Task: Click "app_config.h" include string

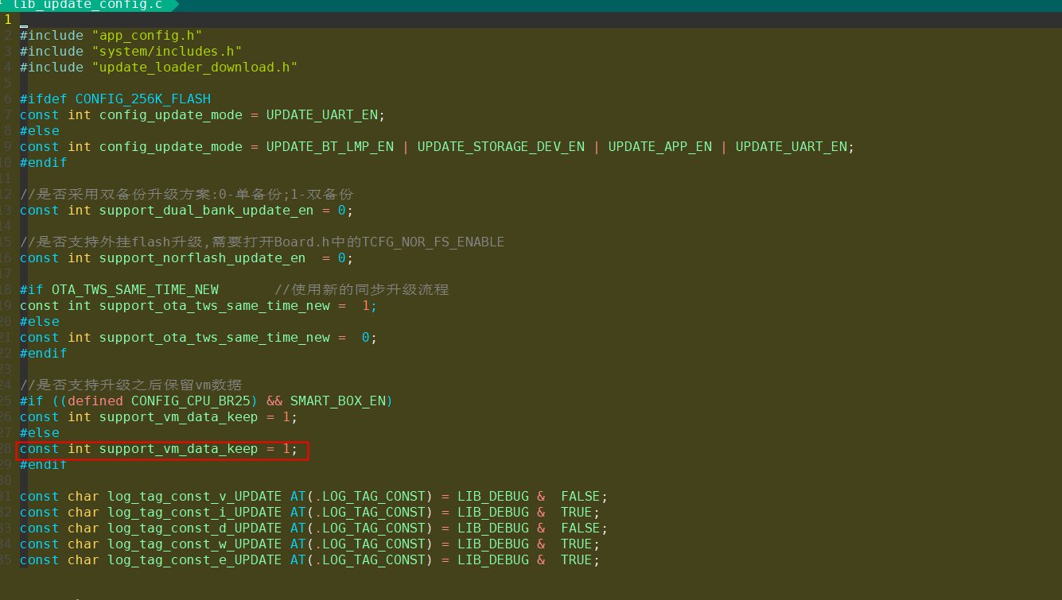Action: [x=146, y=36]
